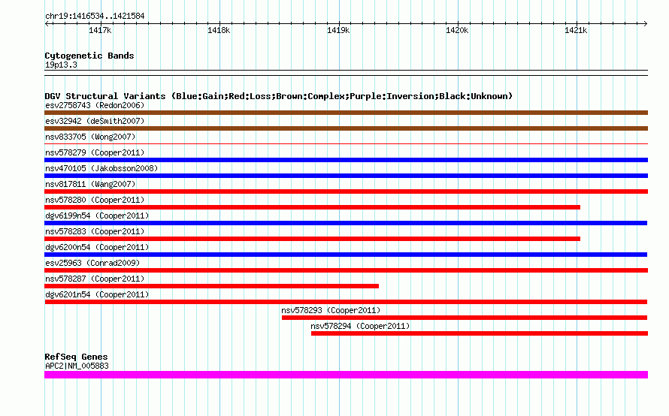Viewport: 669px width, 416px height.
Task: Select the blue nsv578279 gain bar
Action: [346, 160]
